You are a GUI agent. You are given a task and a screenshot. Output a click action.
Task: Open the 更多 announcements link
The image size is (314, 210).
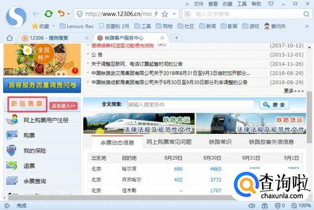[x=294, y=91]
